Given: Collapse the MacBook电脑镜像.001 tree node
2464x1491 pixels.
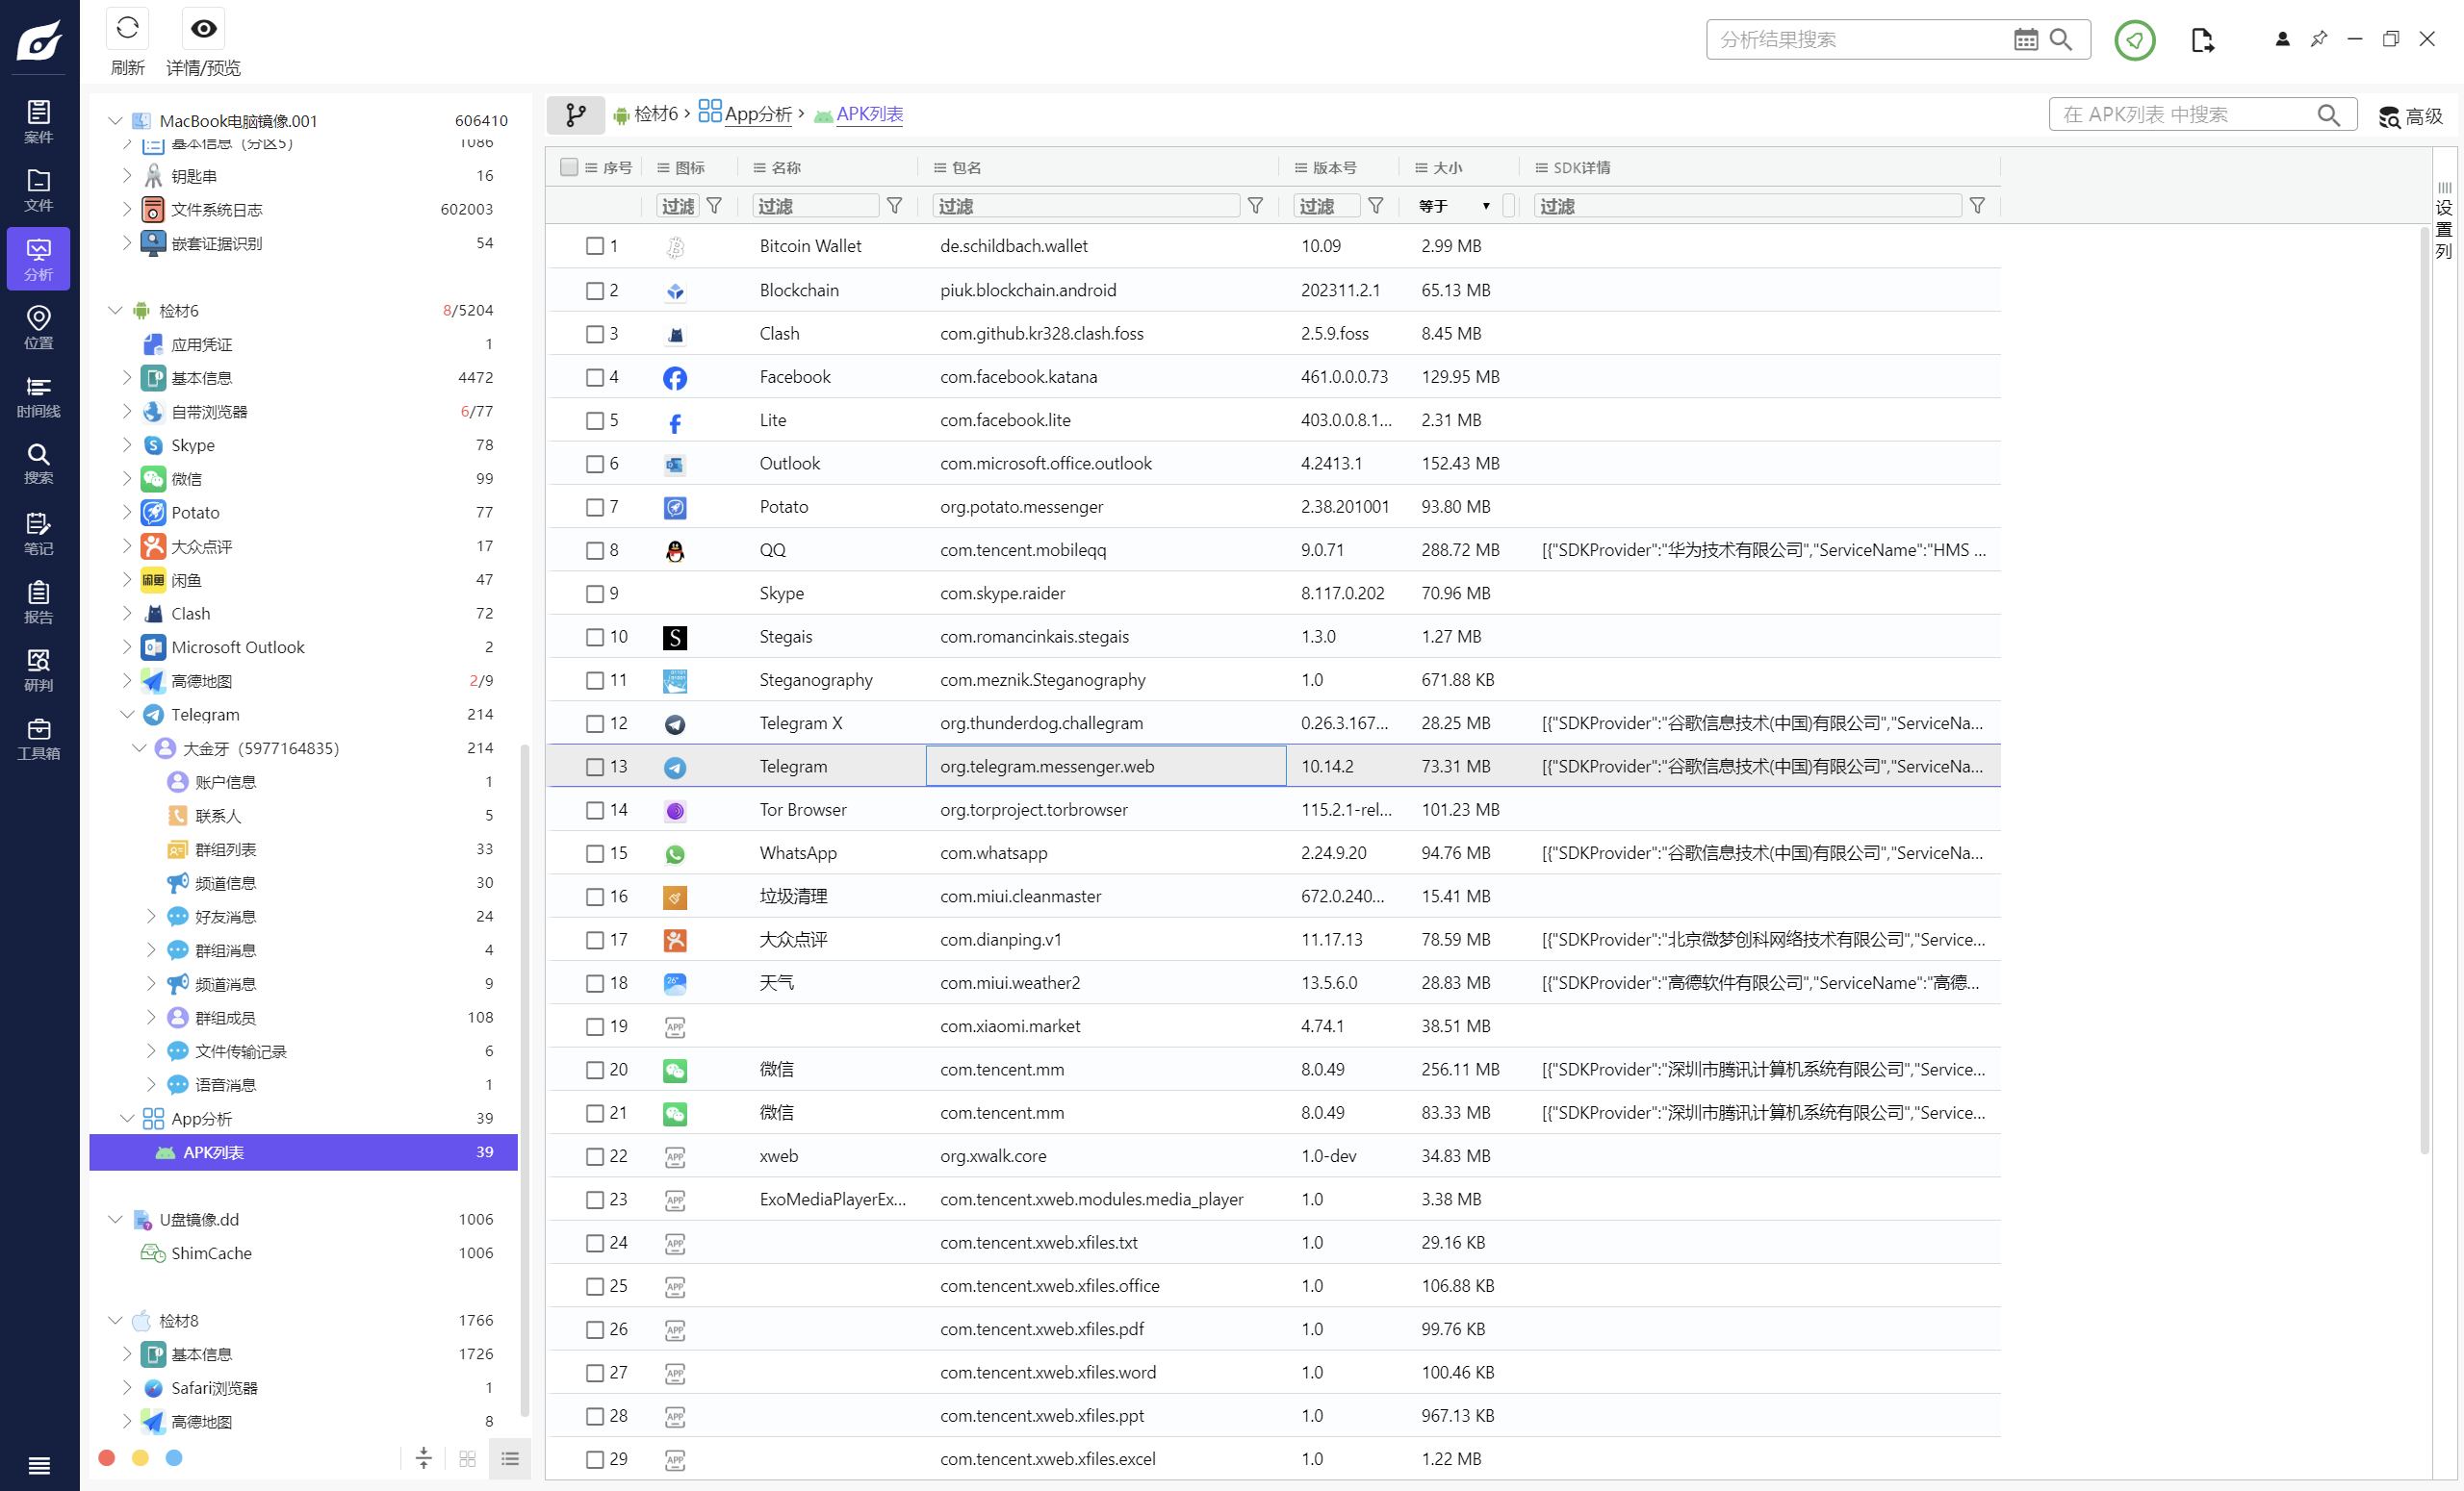Looking at the screenshot, I should (115, 121).
